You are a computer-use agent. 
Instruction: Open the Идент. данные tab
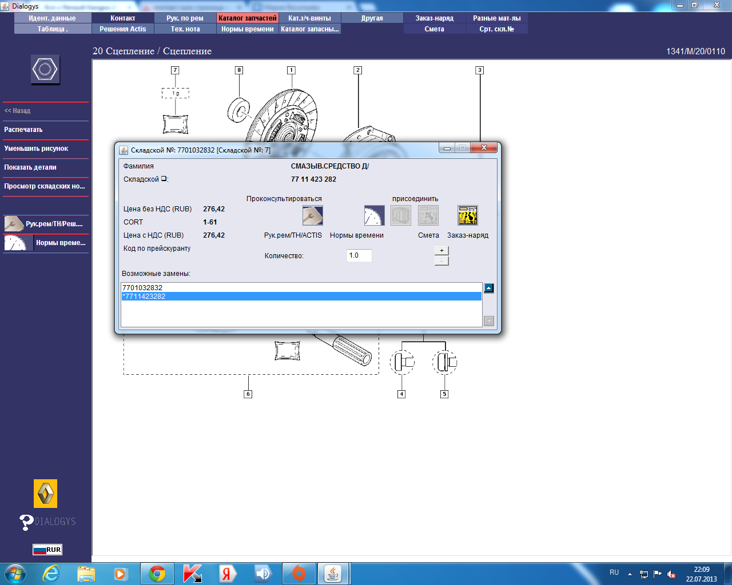pos(53,18)
